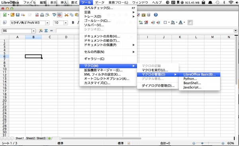
Task: Click the Delete decimal place icon
Action: [146, 23]
